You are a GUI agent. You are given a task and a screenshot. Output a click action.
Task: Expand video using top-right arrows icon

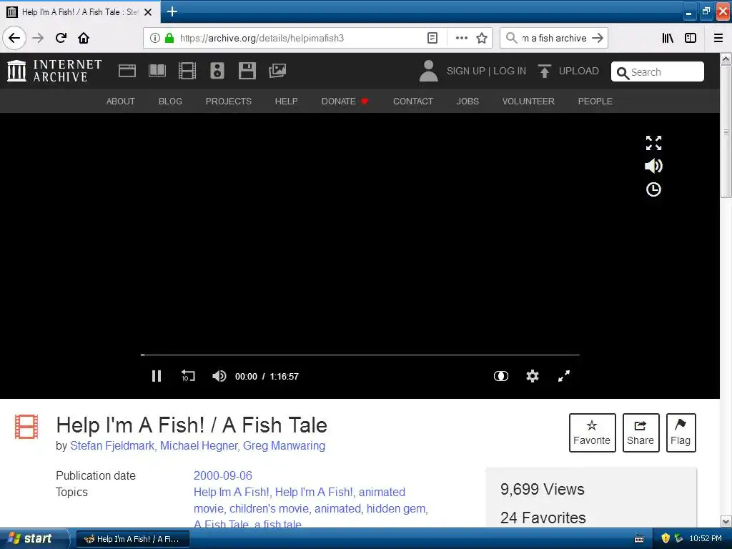tap(653, 143)
